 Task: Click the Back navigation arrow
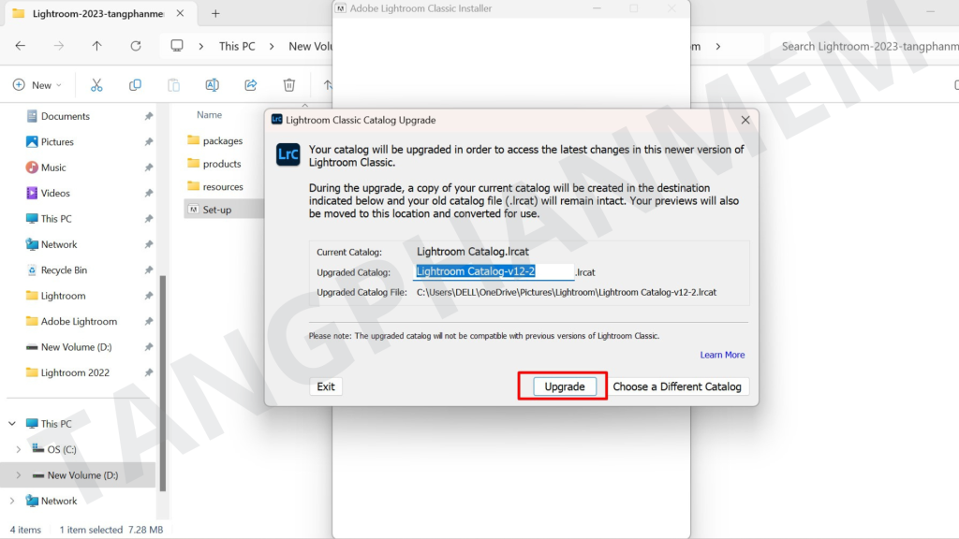[x=21, y=46]
